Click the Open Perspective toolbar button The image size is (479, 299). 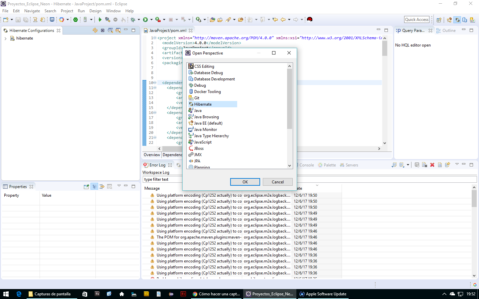tap(439, 20)
